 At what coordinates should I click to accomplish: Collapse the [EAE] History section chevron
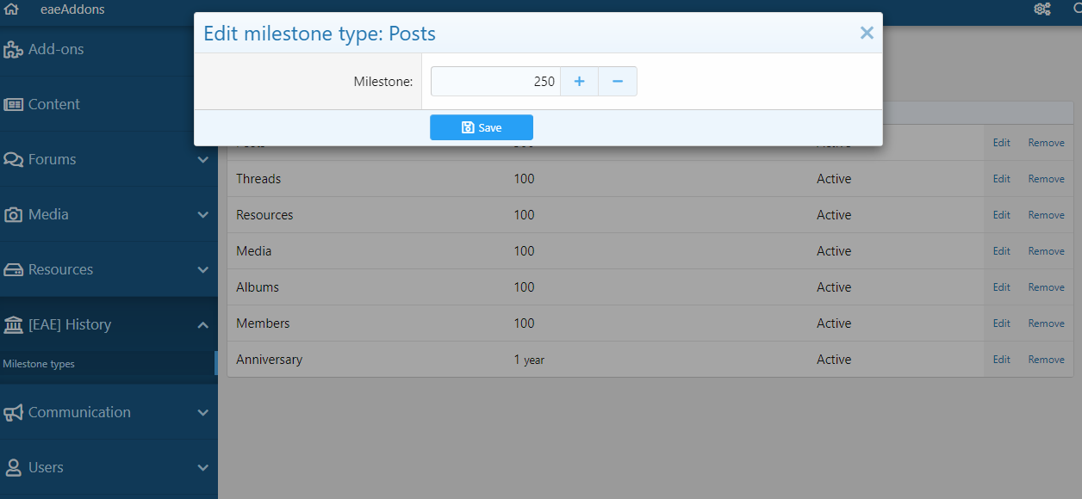(x=203, y=325)
